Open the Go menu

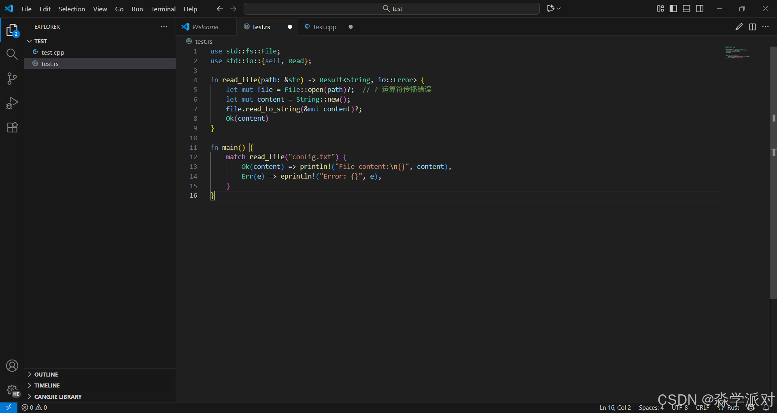click(x=119, y=9)
